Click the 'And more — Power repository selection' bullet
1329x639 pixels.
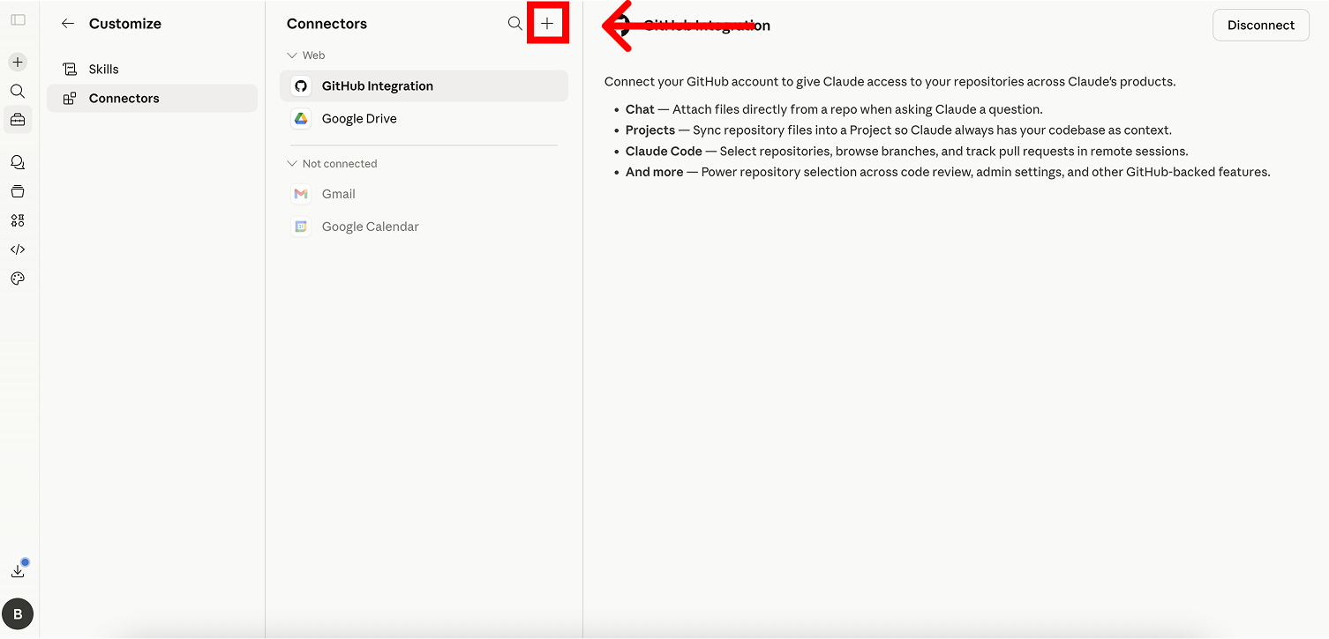[948, 172]
